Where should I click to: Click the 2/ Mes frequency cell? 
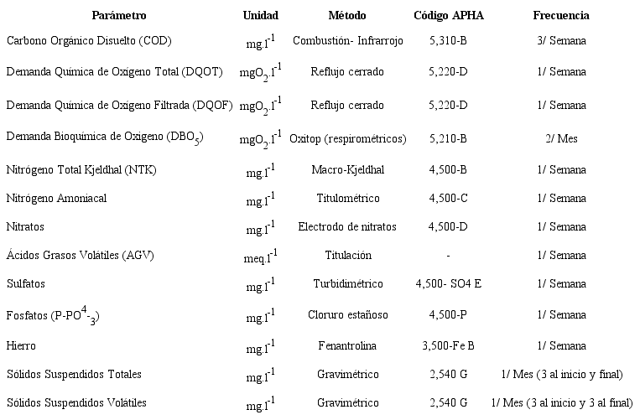(560, 137)
